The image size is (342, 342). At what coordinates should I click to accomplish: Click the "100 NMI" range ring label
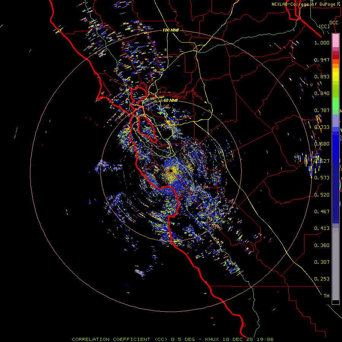171,30
